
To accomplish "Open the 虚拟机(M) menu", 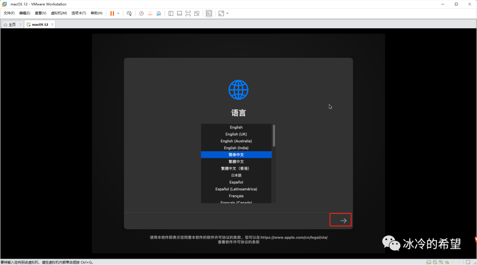I will click(x=59, y=13).
